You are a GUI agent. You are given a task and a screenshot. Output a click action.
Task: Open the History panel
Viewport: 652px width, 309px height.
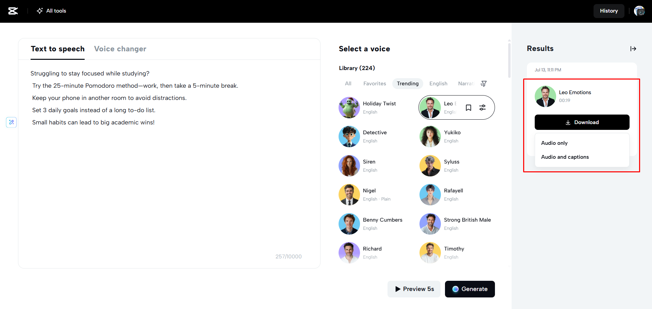(608, 11)
